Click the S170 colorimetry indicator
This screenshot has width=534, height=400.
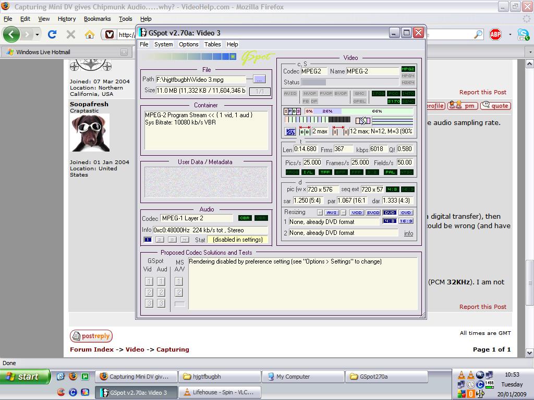[393, 102]
